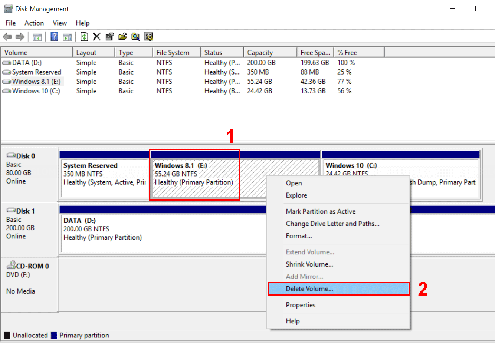
Task: Click the Disk Management title bar icon
Action: (9, 9)
